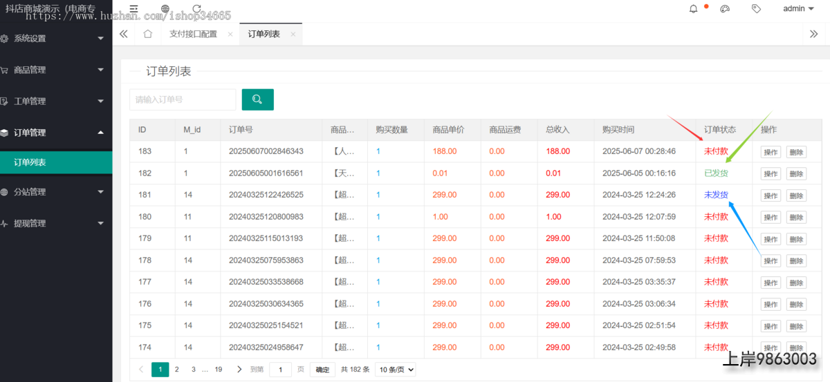Click the home icon tab
The width and height of the screenshot is (830, 382).
point(147,34)
